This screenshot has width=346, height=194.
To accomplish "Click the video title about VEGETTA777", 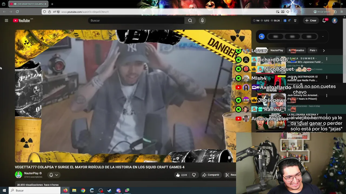I will coord(99,167).
